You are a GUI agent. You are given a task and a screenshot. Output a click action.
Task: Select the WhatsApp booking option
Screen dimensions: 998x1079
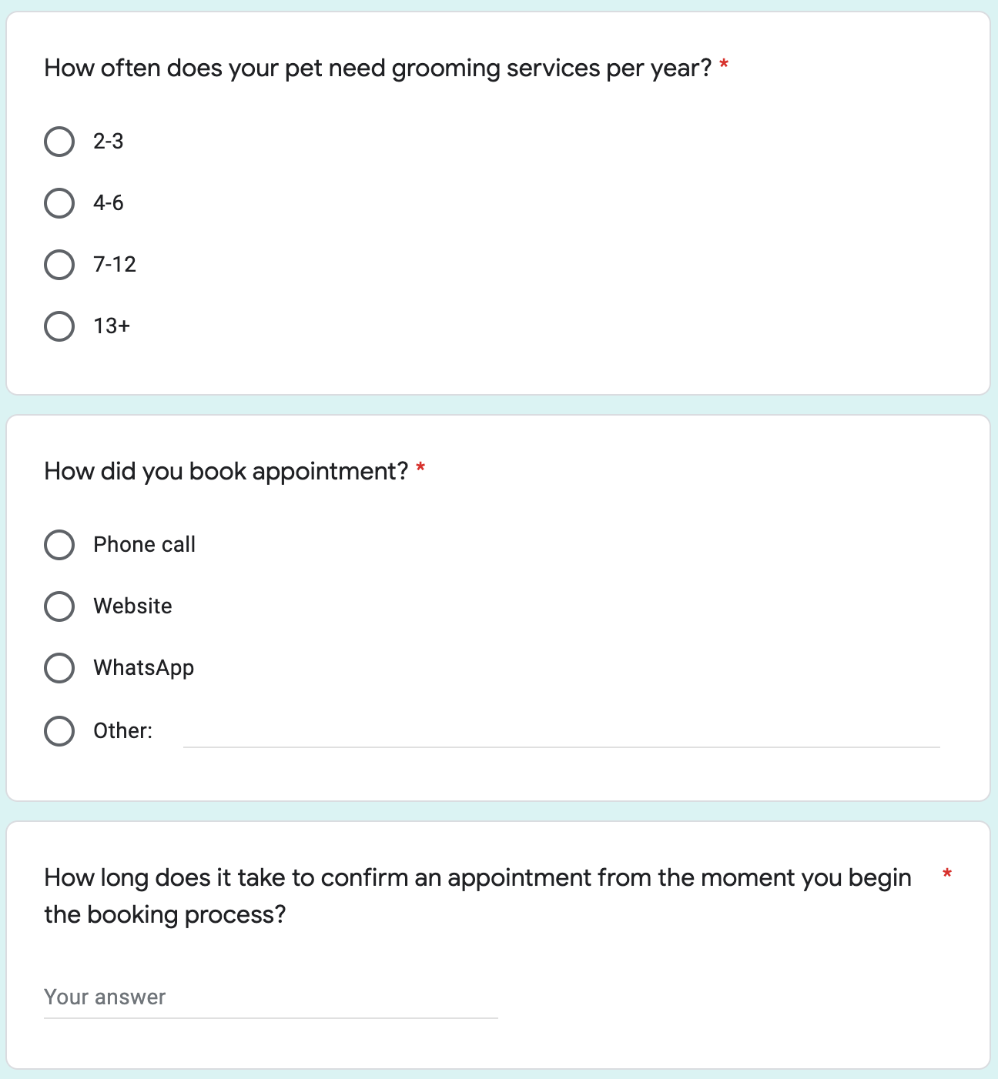click(x=59, y=668)
